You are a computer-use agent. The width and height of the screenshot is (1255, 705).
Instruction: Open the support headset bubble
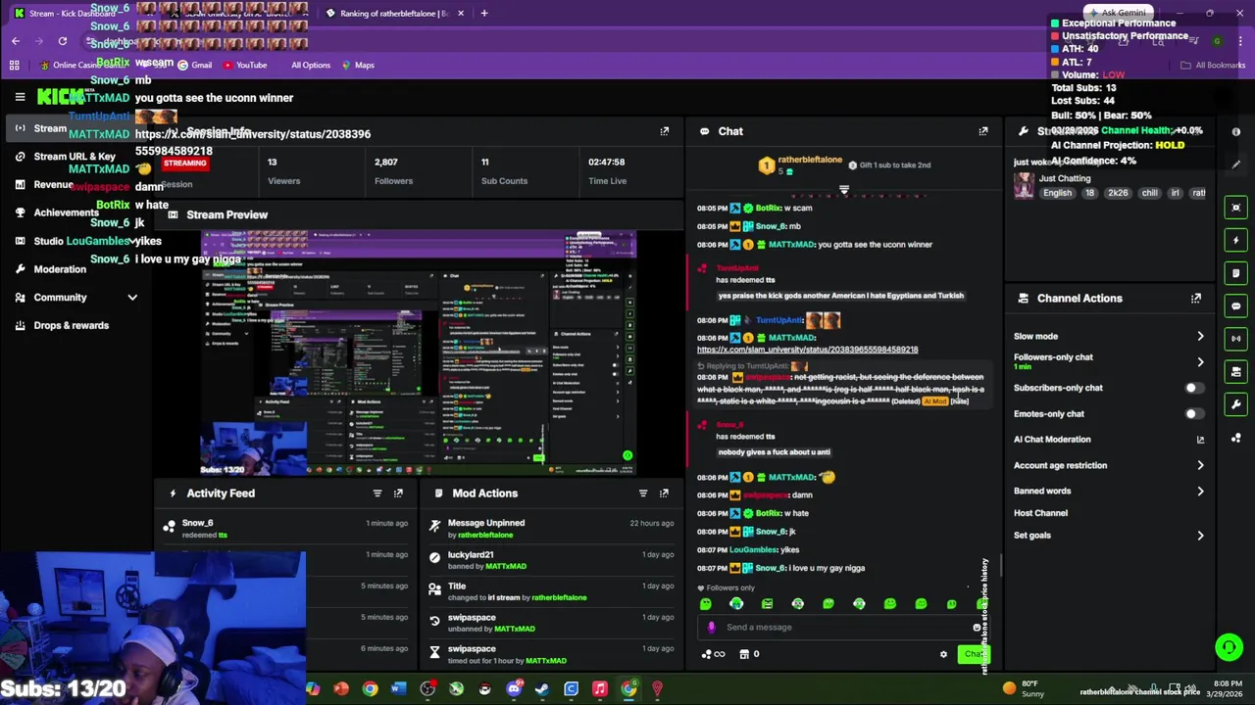coord(1229,647)
